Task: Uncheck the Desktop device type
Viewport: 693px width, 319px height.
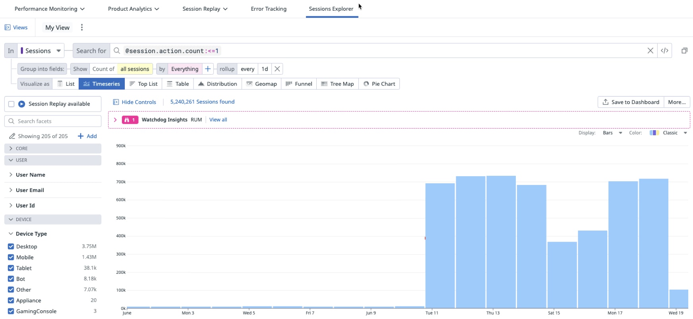Action: [x=11, y=246]
